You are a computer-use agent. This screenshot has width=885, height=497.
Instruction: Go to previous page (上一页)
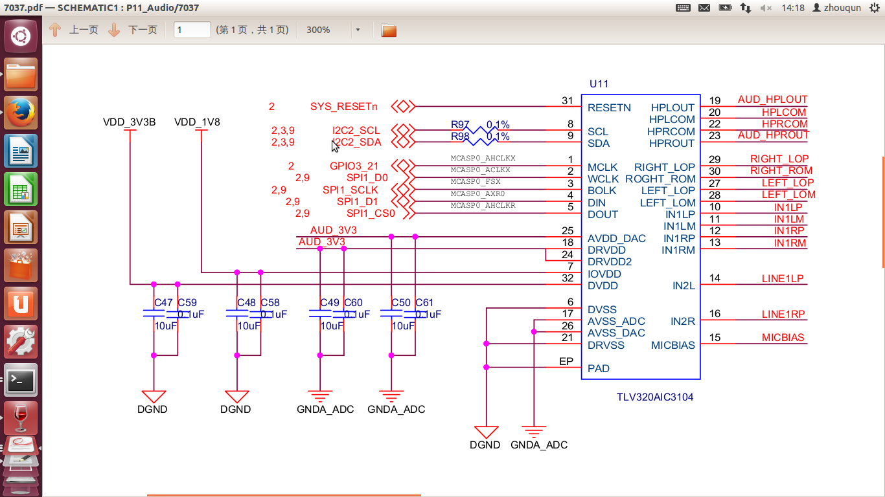point(74,30)
